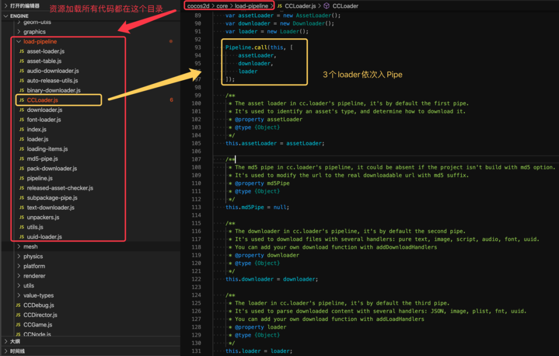Expand the value-types folder
559x356 pixels.
tap(19, 295)
